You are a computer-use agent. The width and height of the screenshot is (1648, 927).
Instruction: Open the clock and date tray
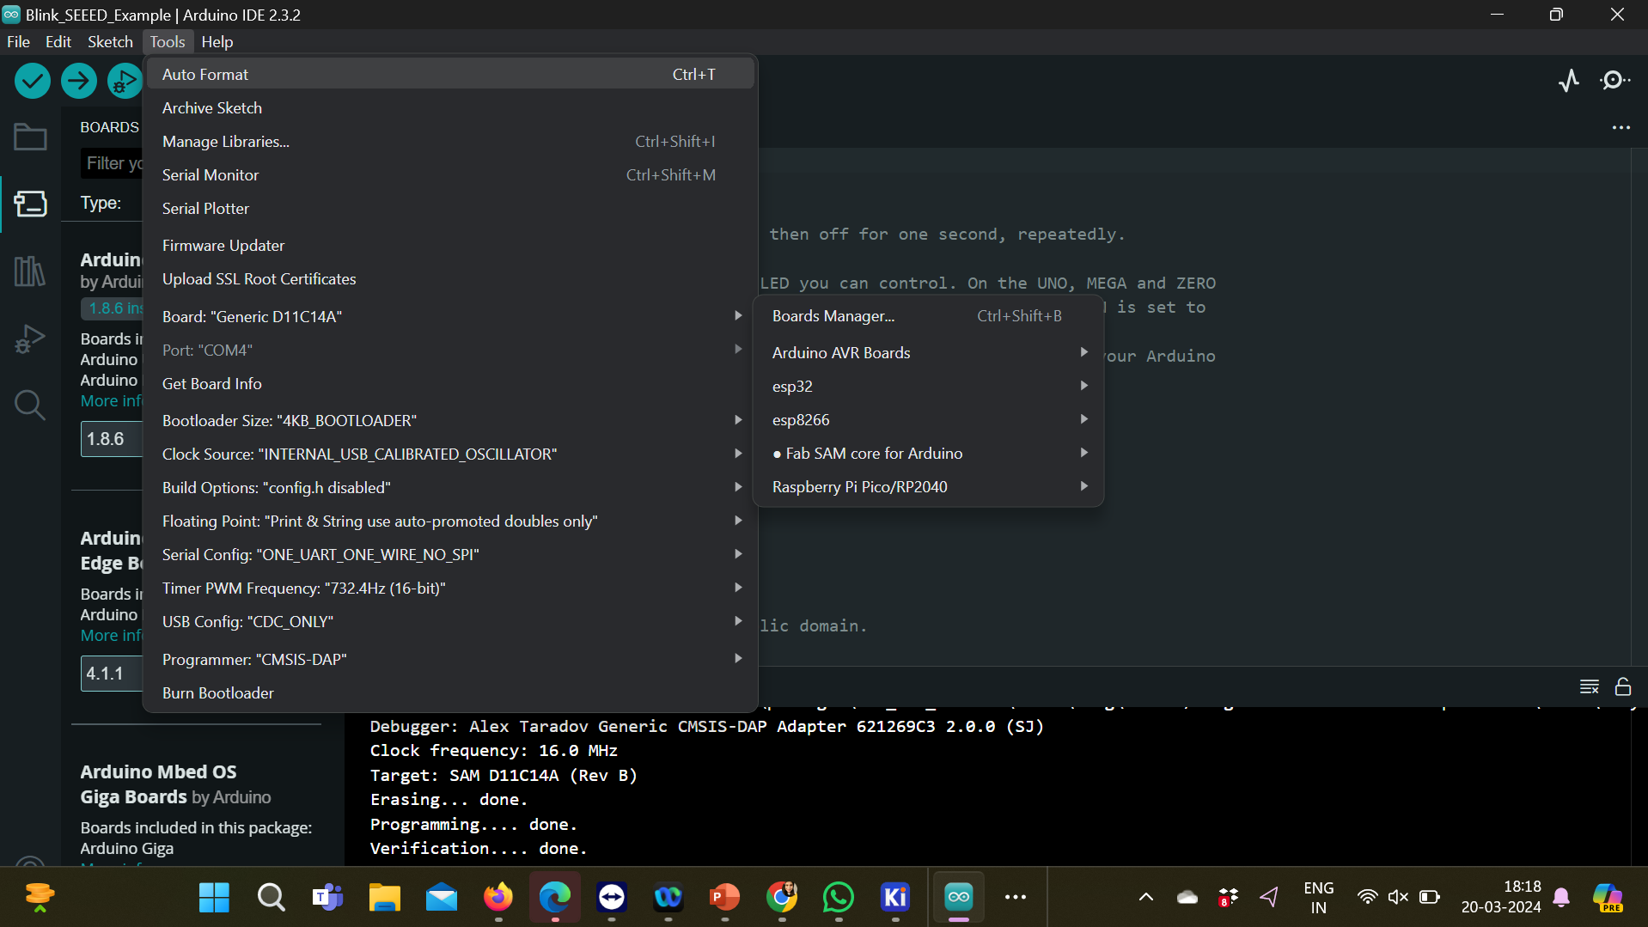(1500, 897)
